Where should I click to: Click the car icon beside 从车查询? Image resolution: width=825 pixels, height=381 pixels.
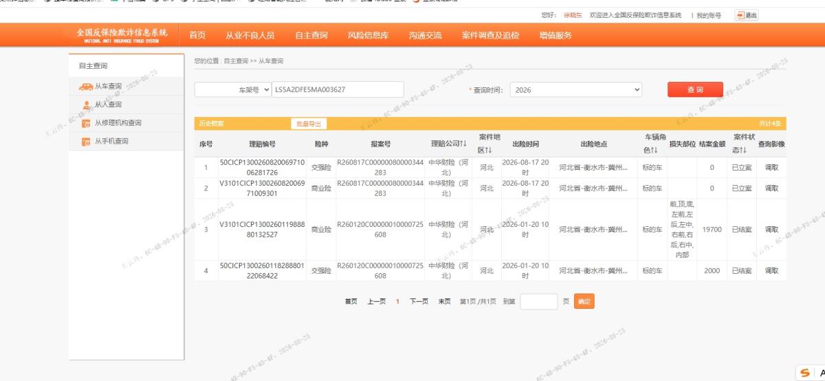[86, 87]
